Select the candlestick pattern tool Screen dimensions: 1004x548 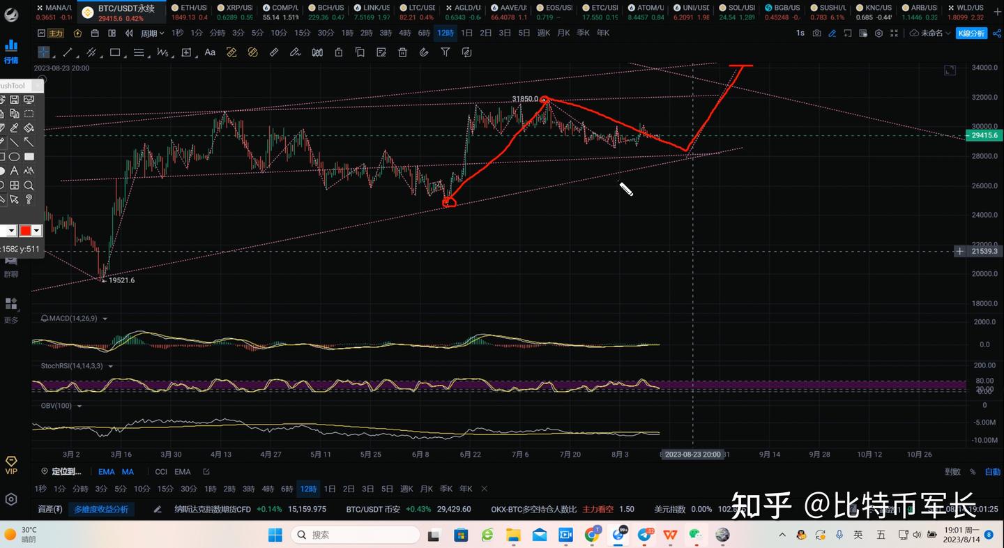click(317, 52)
